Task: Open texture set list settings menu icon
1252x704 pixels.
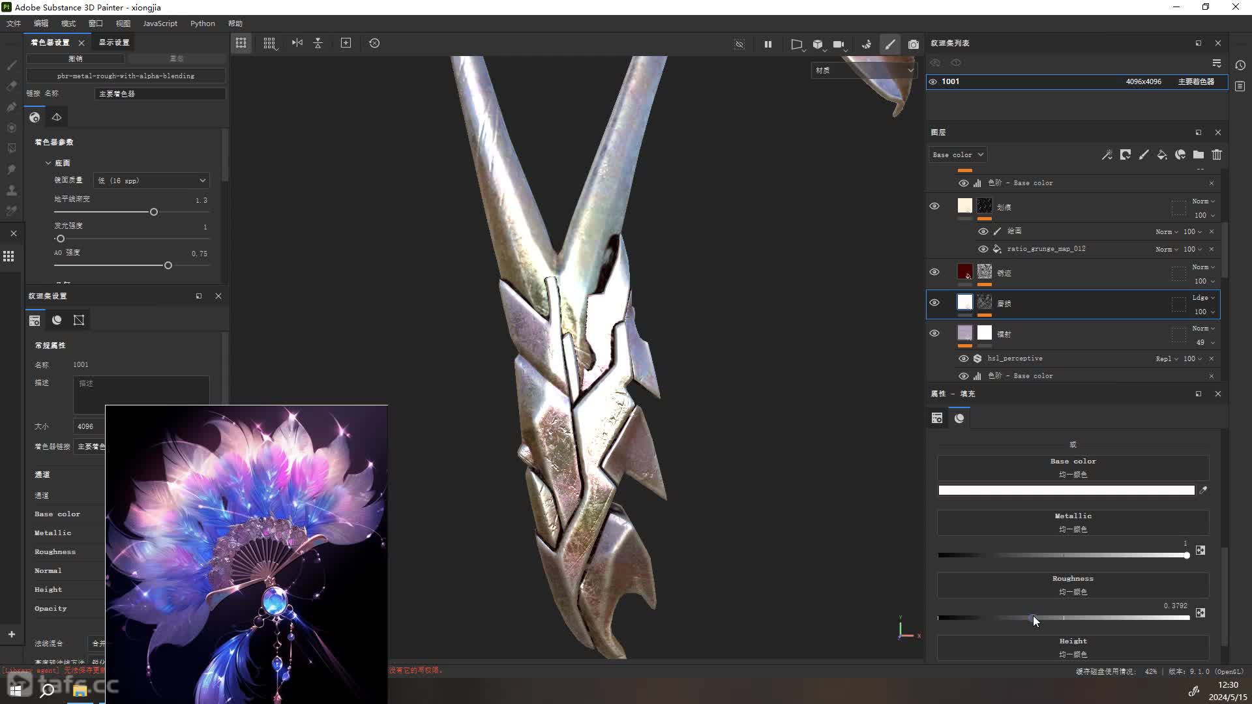Action: [x=1217, y=63]
